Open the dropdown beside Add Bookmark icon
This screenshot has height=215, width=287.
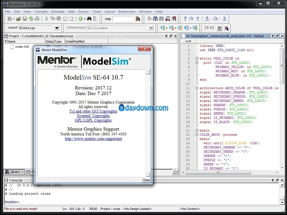167,28
